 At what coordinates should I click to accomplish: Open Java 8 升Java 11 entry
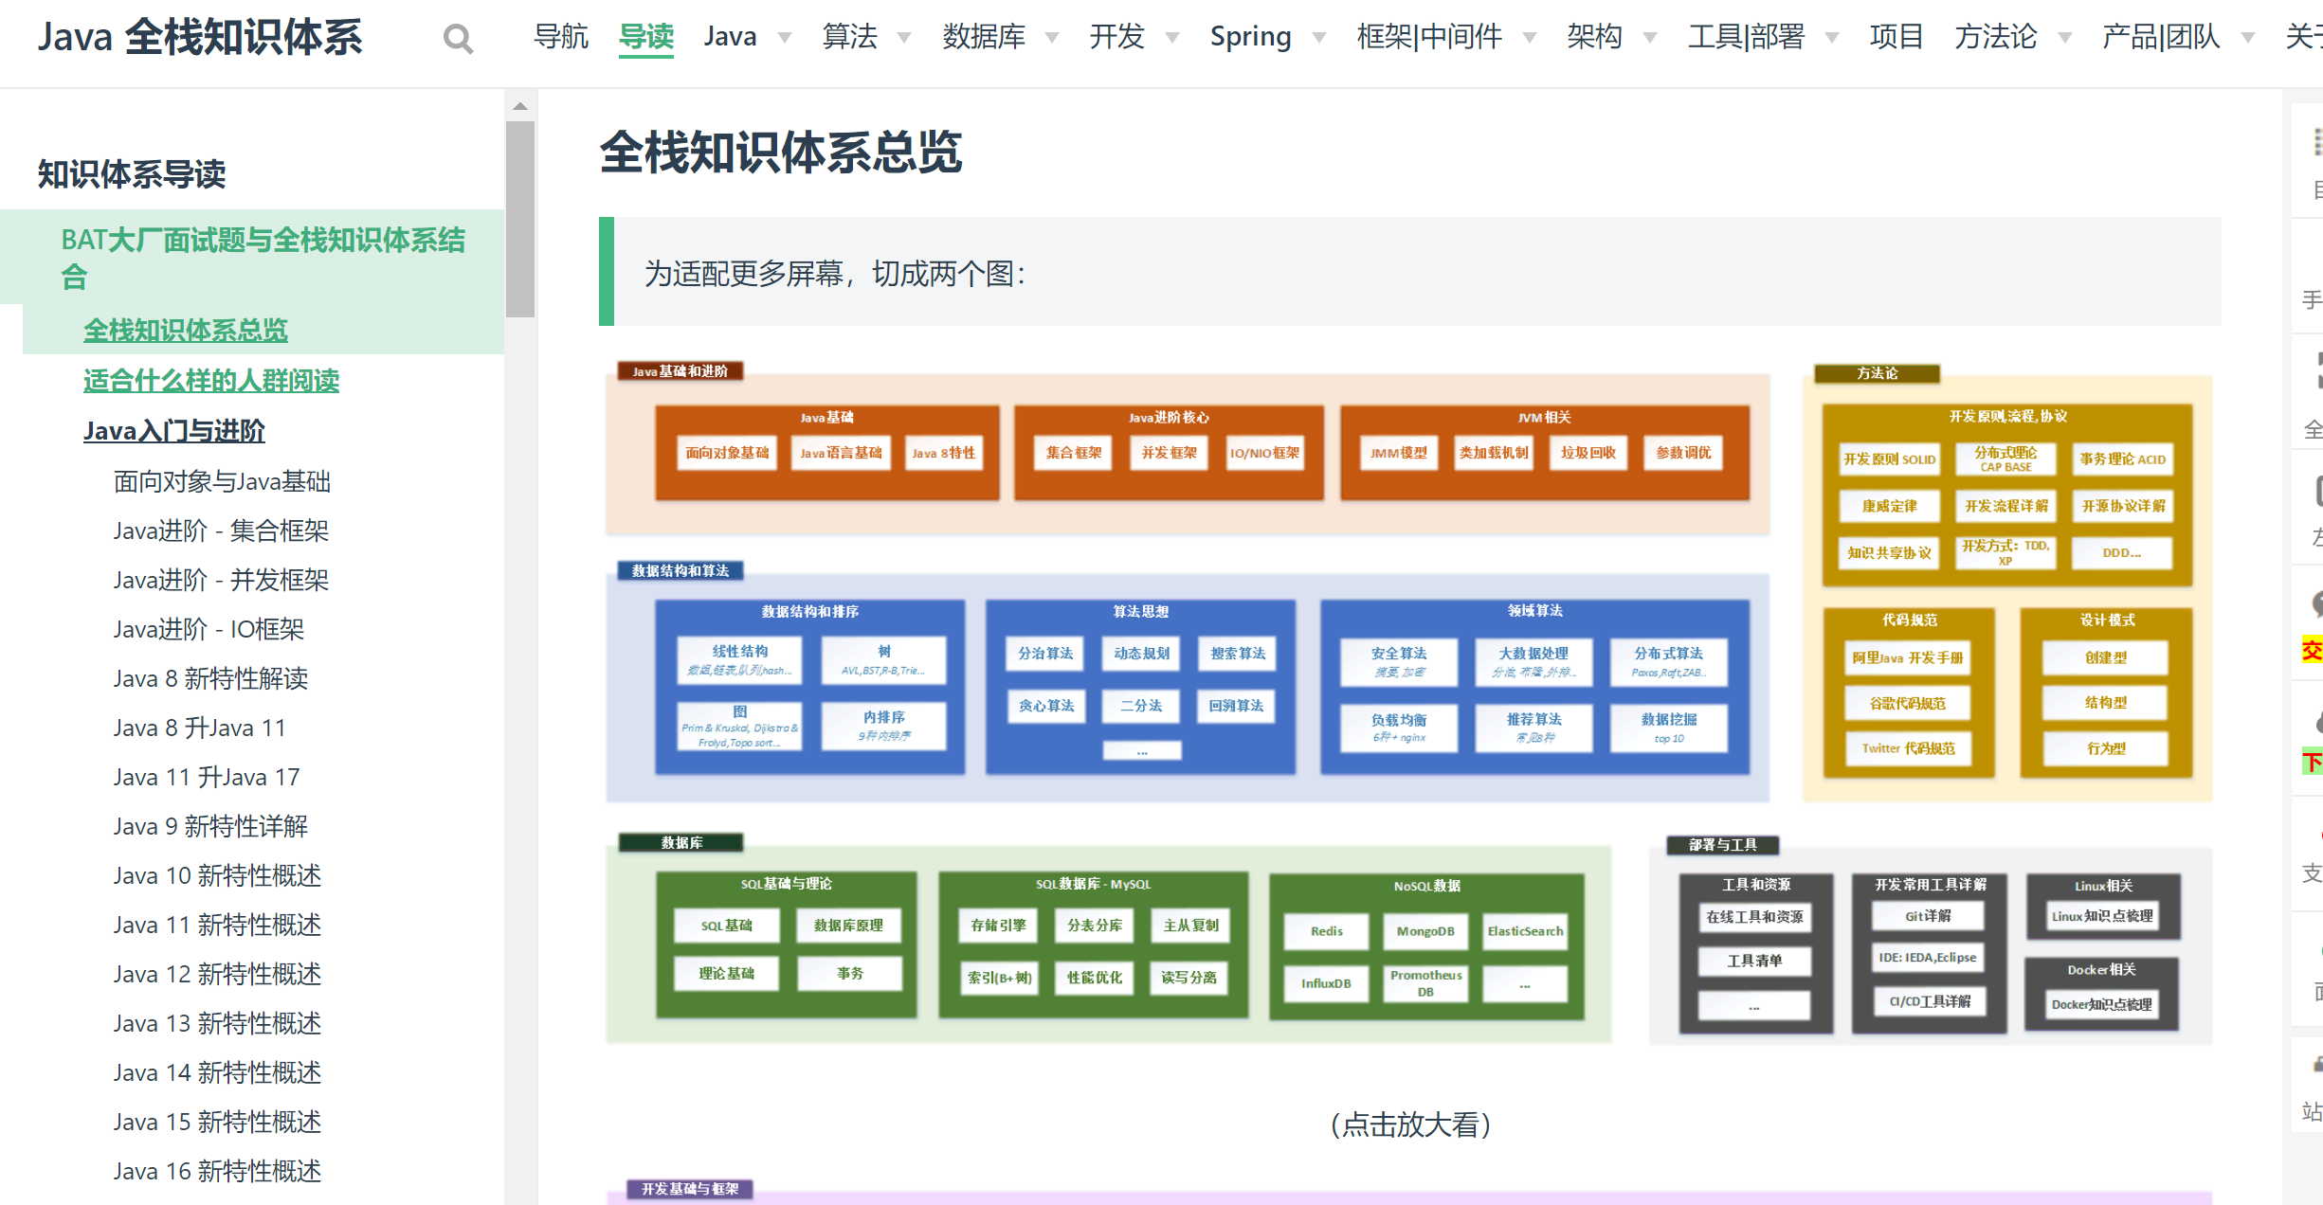coord(199,728)
